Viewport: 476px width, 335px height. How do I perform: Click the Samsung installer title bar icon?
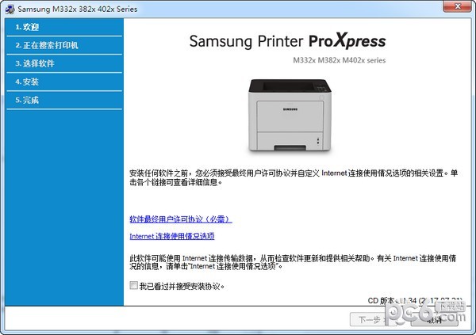pos(10,9)
